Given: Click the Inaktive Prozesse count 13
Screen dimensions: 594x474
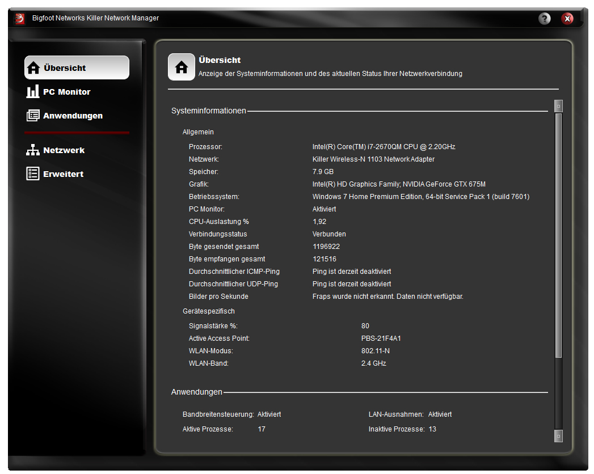Looking at the screenshot, I should [x=432, y=429].
